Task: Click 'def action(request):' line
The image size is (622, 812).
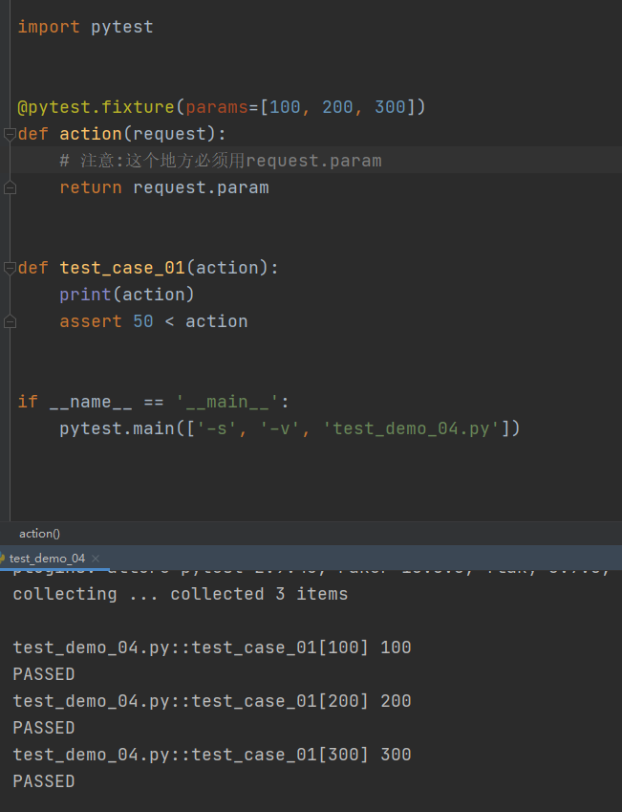Action: (x=121, y=134)
